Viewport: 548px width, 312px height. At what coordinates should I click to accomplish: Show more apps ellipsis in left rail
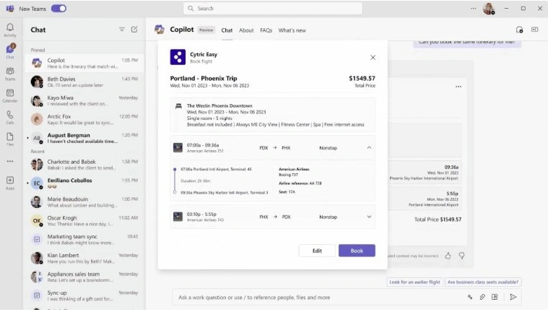10,161
